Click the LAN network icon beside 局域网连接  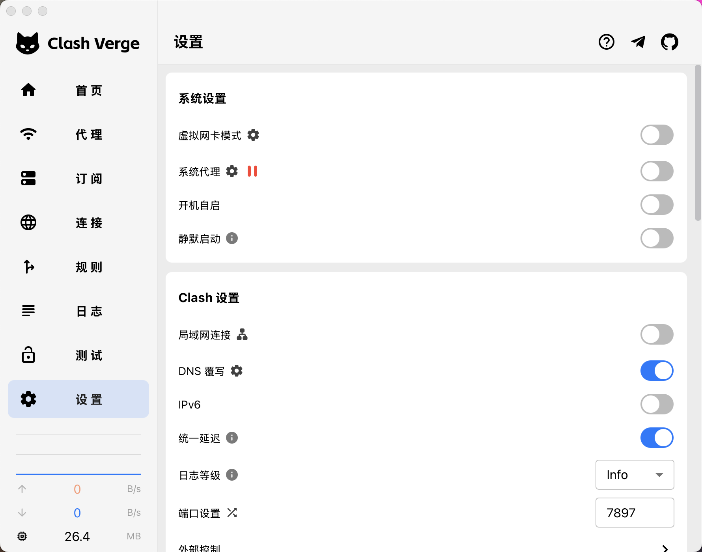(x=242, y=334)
